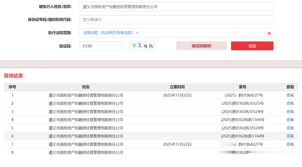302x167 pixels.
Task: Click company name in row 8
Action: (86, 152)
